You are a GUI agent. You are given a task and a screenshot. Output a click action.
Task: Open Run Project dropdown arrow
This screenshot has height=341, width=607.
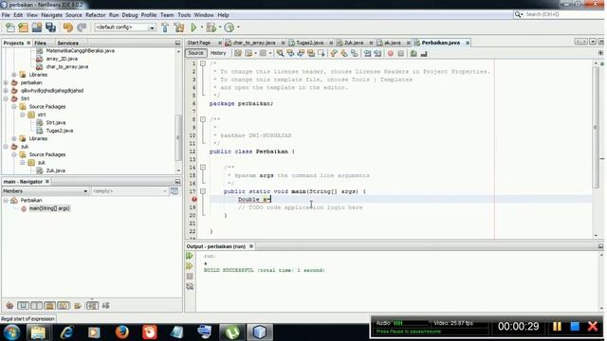[201, 27]
